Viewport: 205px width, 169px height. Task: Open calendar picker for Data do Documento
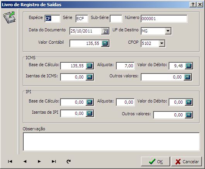pos(105,31)
